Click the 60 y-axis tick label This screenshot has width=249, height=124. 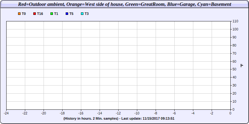234,61
